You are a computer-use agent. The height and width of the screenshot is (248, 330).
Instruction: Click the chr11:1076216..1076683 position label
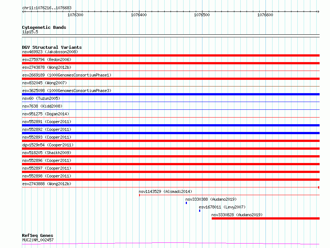(x=47, y=8)
